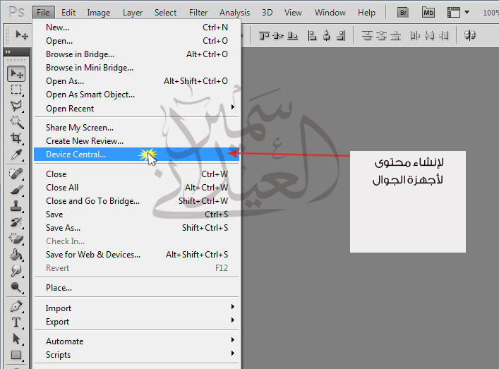
Task: Choose Place... from the File menu
Action: coord(136,288)
